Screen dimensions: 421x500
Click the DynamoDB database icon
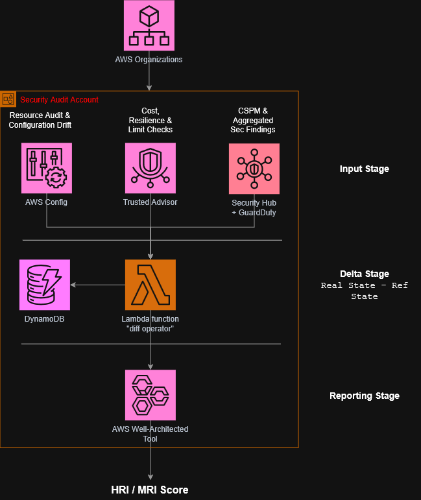[45, 285]
